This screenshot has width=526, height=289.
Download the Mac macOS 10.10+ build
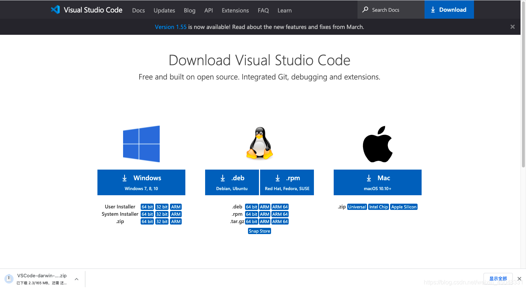(378, 182)
